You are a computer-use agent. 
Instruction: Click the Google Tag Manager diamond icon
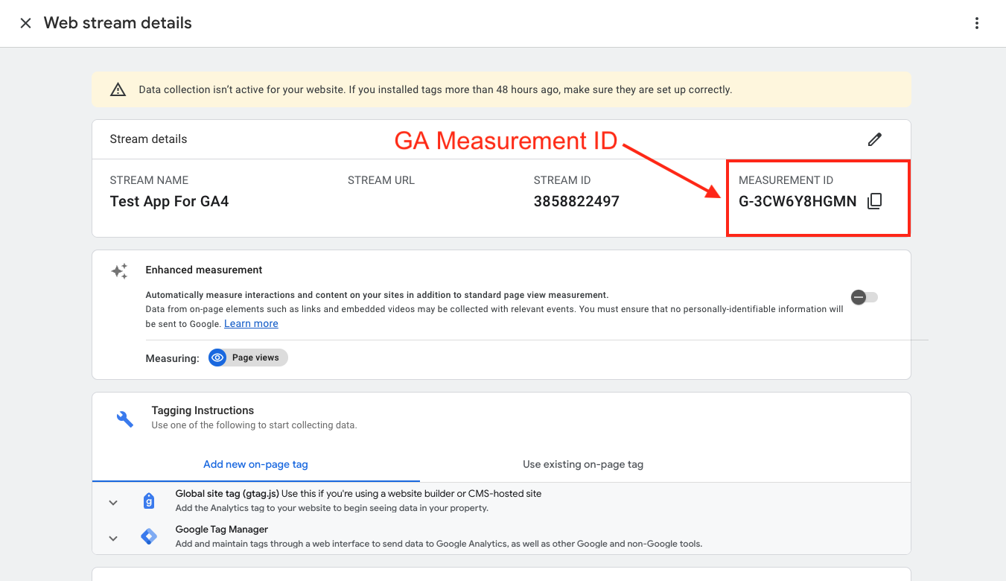coord(149,537)
